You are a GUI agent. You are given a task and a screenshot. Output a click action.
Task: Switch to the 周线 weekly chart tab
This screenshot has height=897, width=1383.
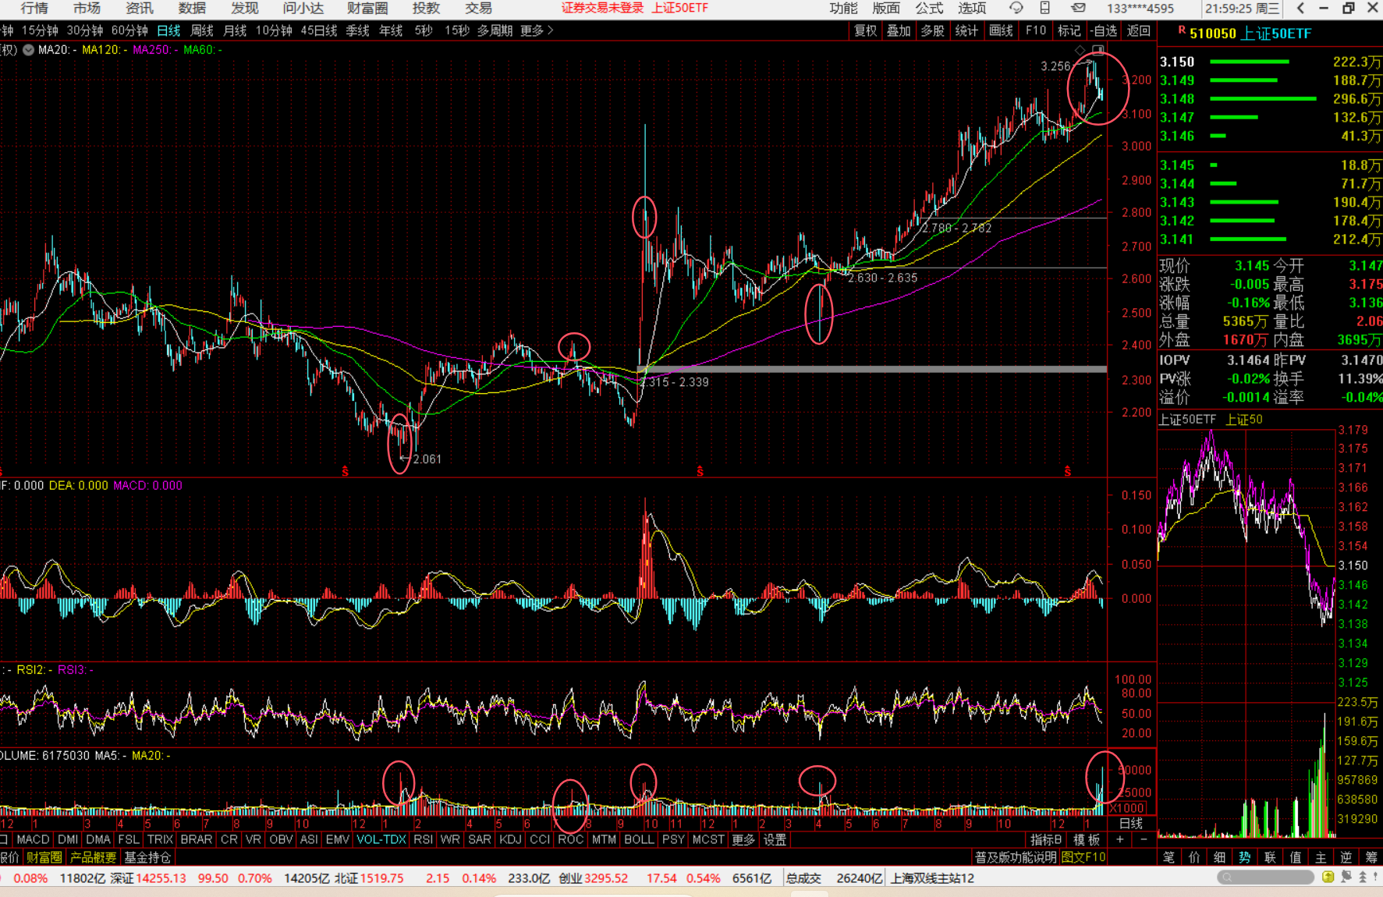202,30
